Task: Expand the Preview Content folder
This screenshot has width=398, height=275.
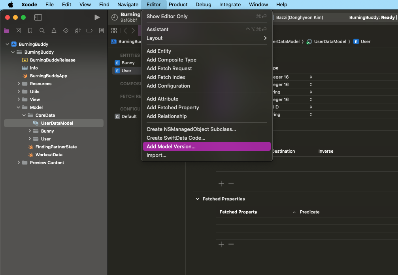Action: (x=19, y=162)
